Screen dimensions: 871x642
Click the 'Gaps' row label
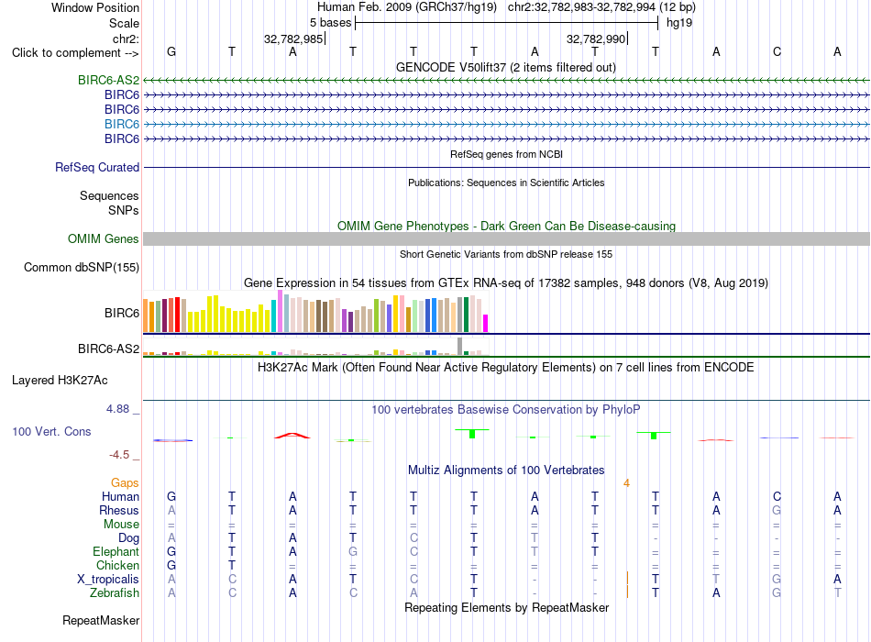coord(125,483)
